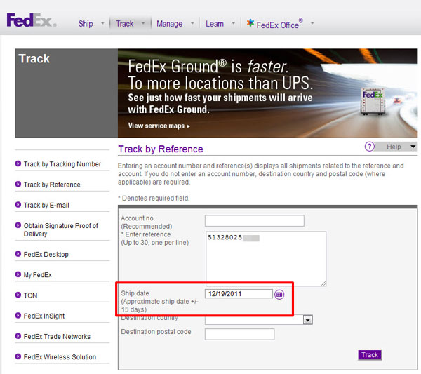Expand the FedEx Office menu arrow
This screenshot has width=421, height=374.
pyautogui.click(x=312, y=23)
